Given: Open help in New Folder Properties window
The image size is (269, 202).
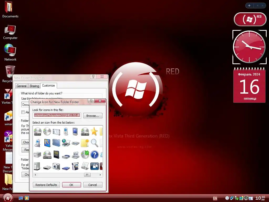Looking at the screenshot, I should point(93,77).
